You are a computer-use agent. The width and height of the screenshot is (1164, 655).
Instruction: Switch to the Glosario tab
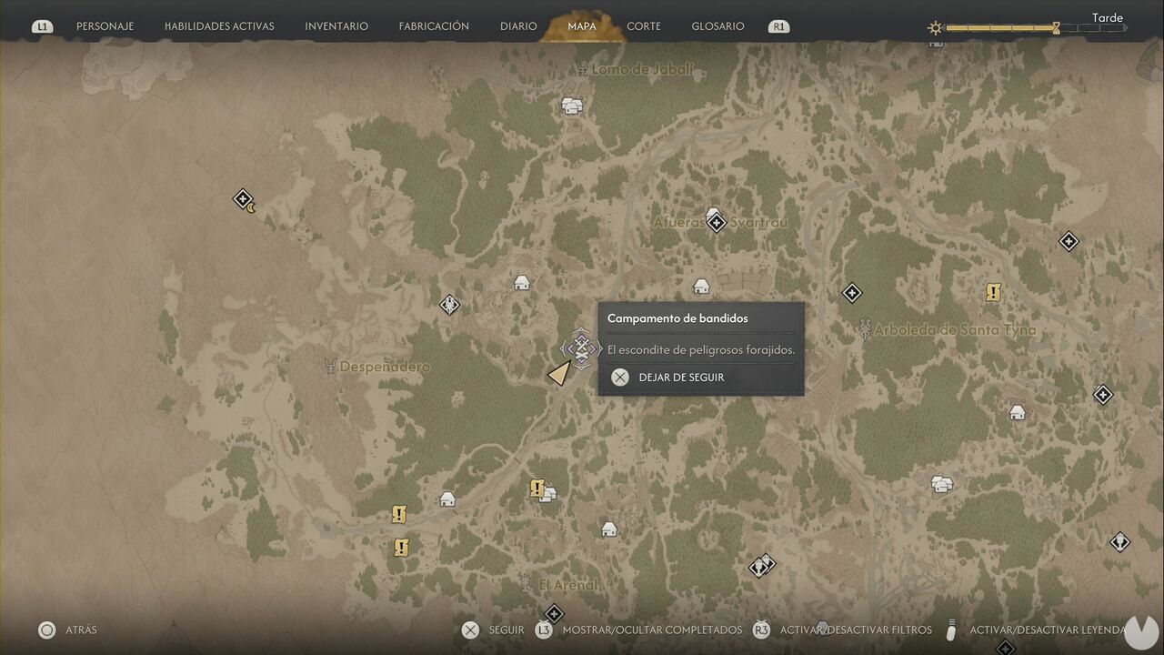point(717,26)
